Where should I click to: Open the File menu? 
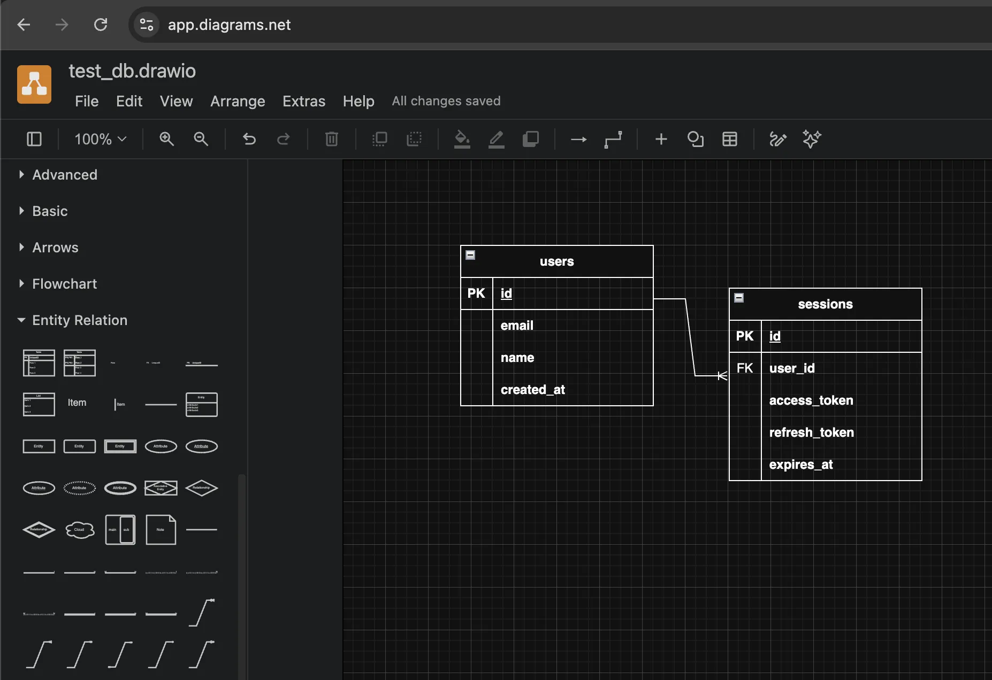(x=87, y=101)
